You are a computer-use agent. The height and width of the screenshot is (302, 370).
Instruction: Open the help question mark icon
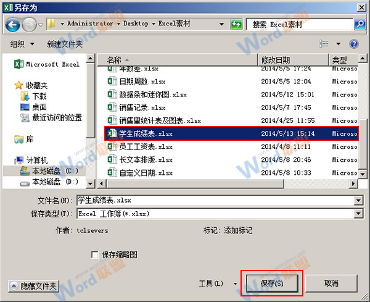[354, 44]
